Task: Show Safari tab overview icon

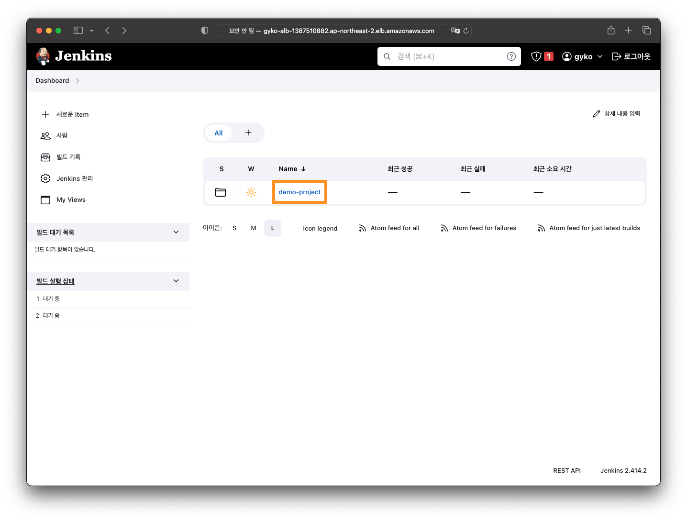Action: coord(647,31)
